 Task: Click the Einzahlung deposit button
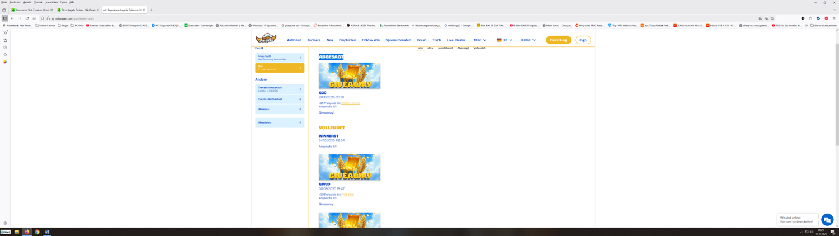558,40
